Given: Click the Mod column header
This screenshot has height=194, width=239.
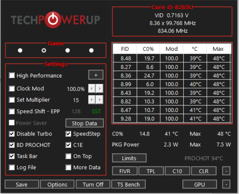Looking at the screenshot, I should 172,49.
